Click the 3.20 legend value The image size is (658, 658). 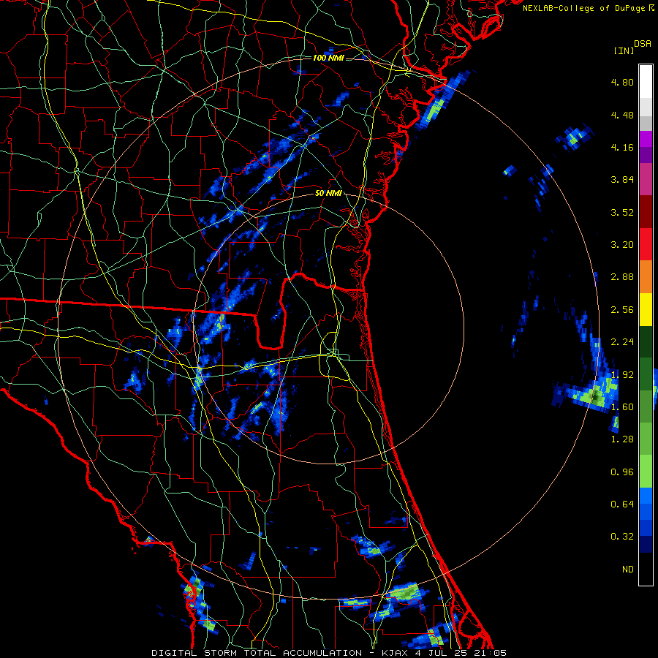(622, 245)
